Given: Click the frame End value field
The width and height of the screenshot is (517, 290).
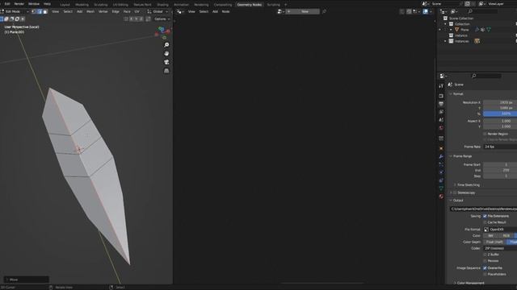Looking at the screenshot, I should coord(500,170).
